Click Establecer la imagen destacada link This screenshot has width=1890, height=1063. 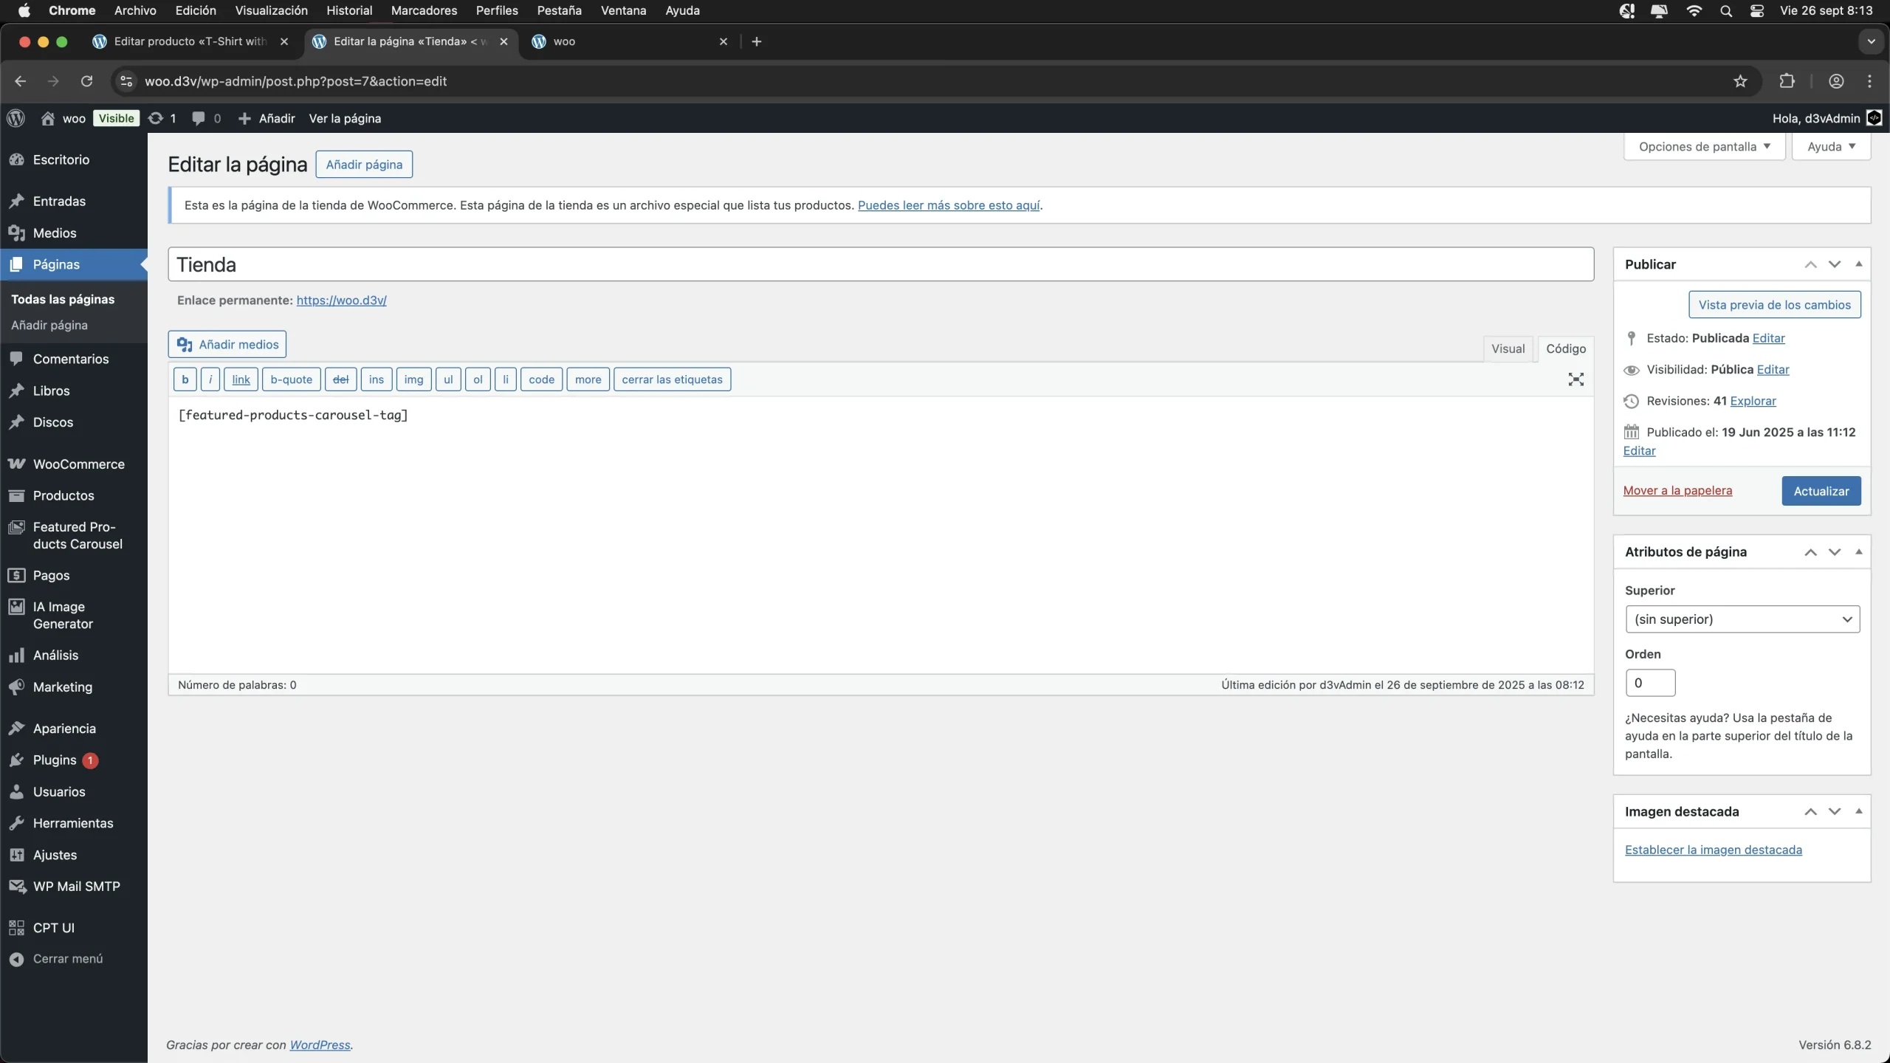click(x=1714, y=850)
